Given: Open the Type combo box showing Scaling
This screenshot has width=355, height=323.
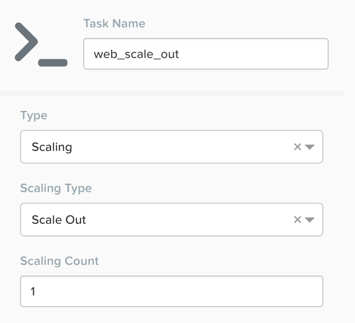Looking at the screenshot, I should (x=172, y=147).
